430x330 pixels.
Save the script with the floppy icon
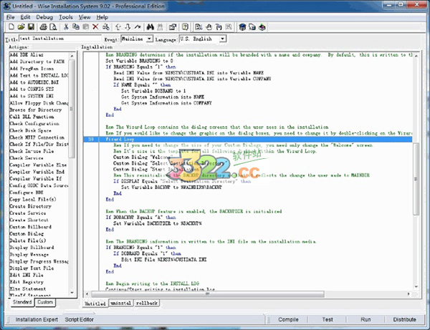pyautogui.click(x=30, y=26)
